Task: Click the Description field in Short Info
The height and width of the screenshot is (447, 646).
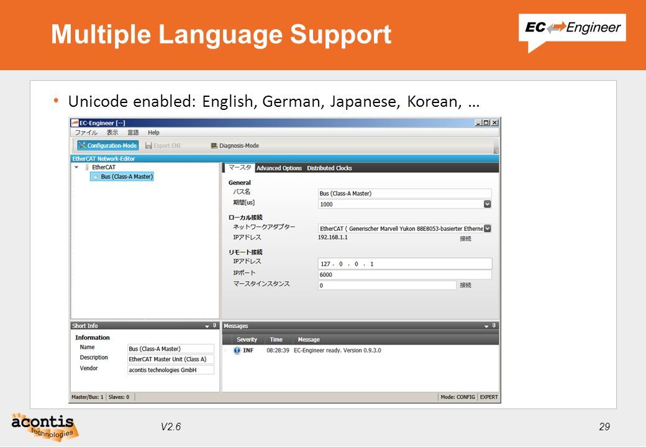Action: (171, 359)
